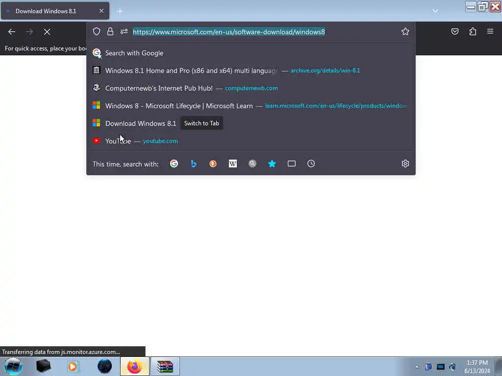Open the WinRAR taskbar button
This screenshot has width=502, height=376.
[165, 366]
